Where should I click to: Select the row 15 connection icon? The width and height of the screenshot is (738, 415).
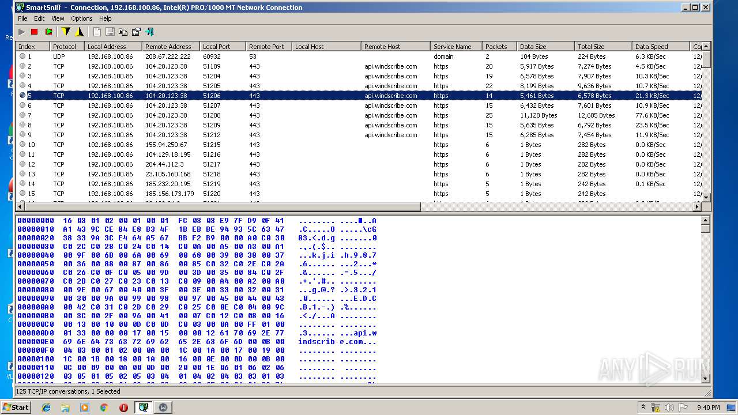22,194
